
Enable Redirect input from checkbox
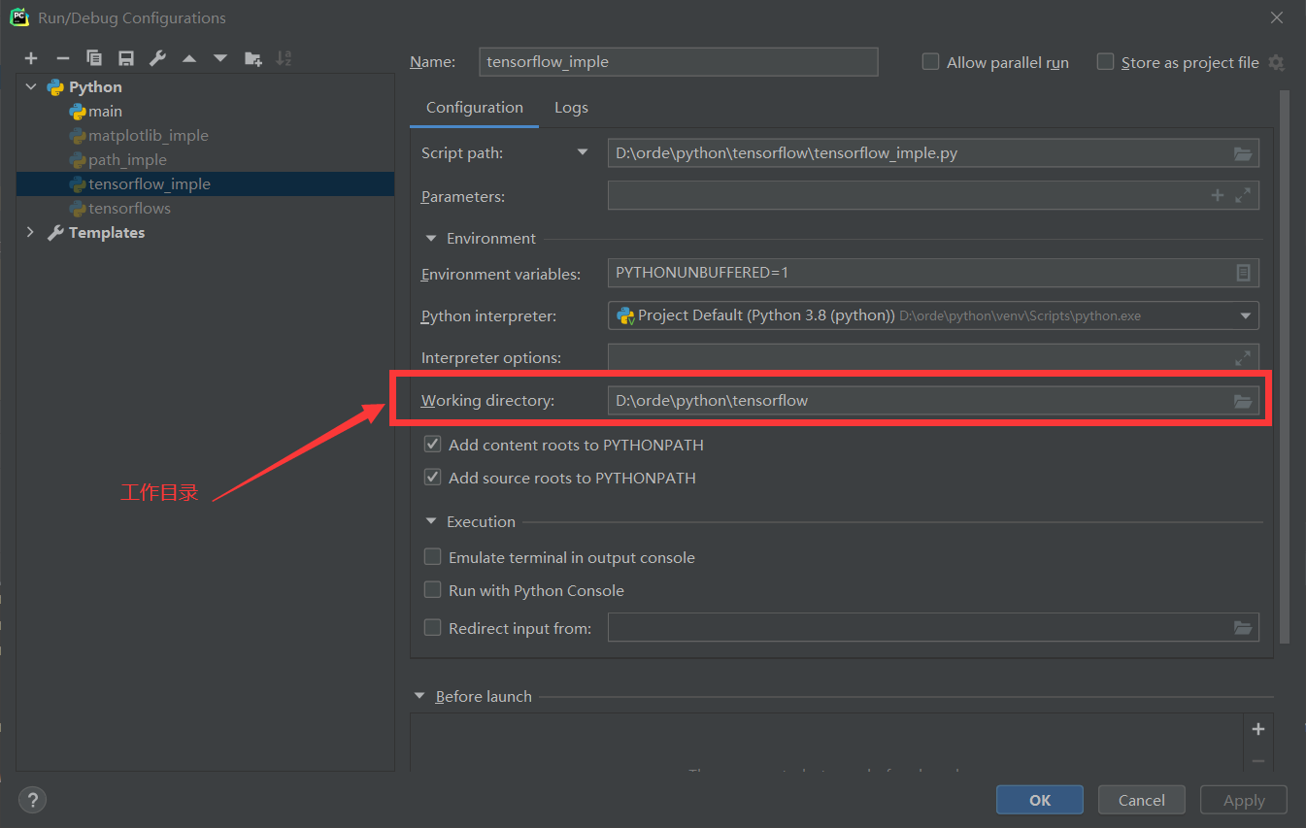point(433,628)
